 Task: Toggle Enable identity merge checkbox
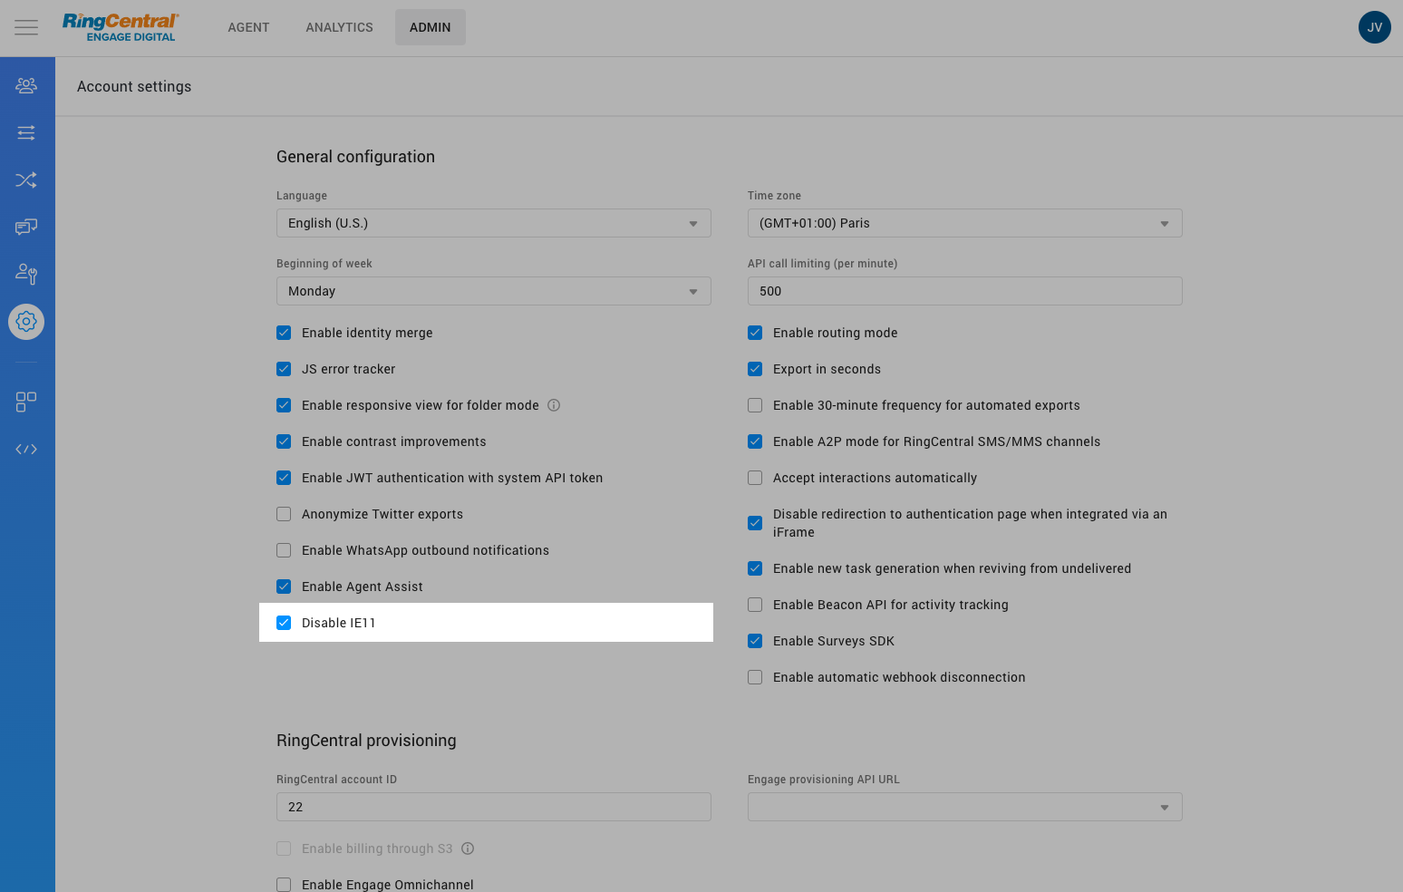284,333
